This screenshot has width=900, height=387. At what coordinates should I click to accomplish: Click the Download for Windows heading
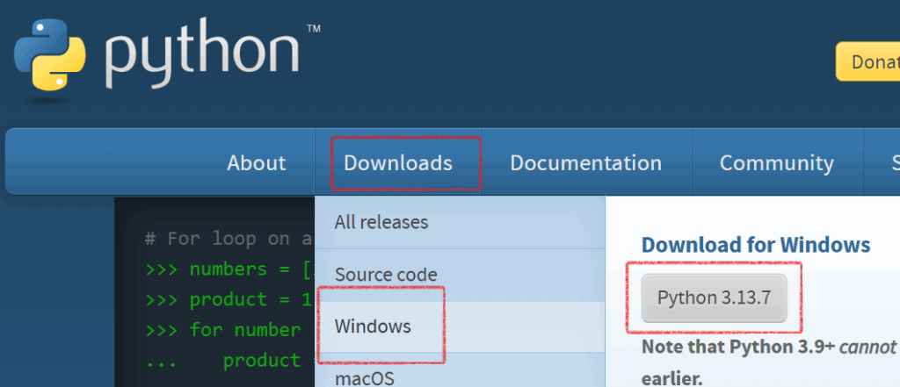(x=755, y=245)
